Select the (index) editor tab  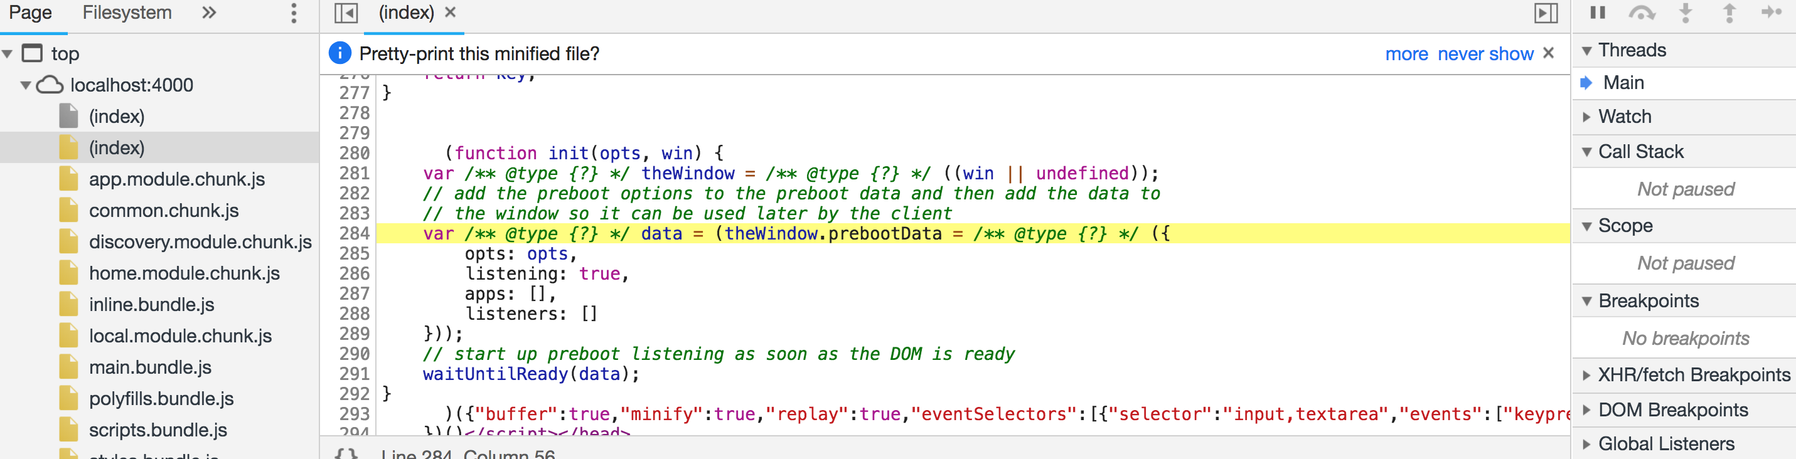point(407,13)
